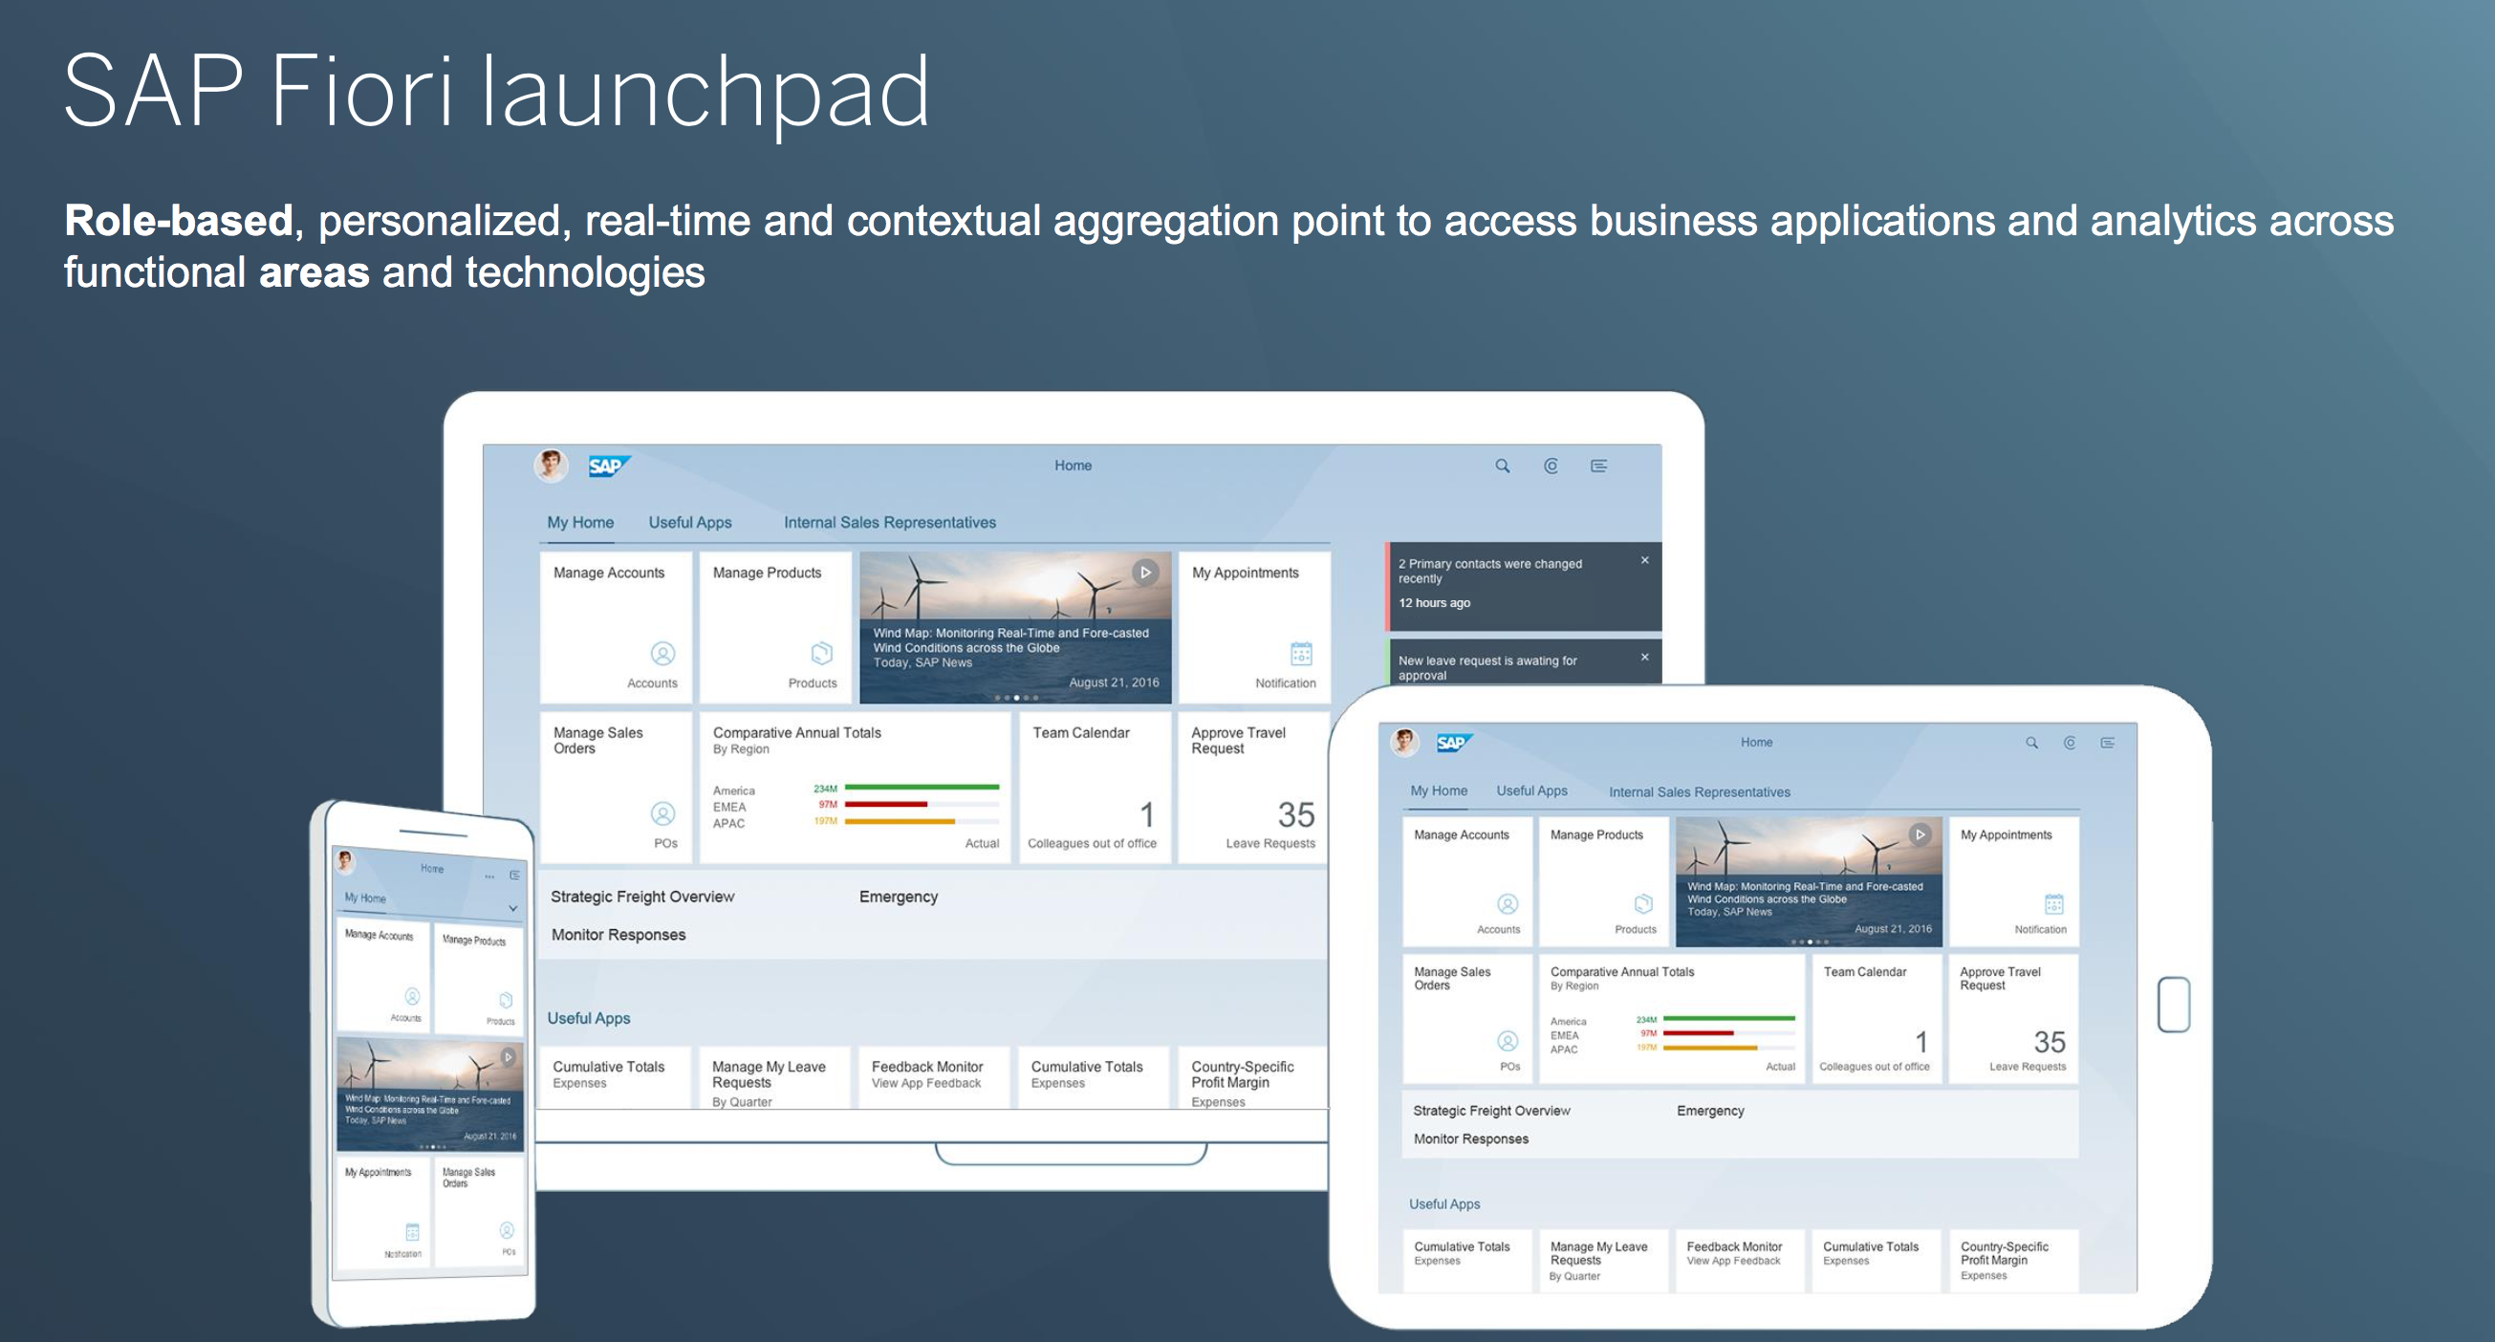This screenshot has height=1342, width=2495.
Task: Click calendar icon in laptop My Appointments tile
Action: coord(1302,654)
